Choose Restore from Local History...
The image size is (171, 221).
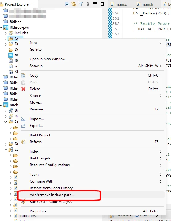pyautogui.click(x=92, y=188)
